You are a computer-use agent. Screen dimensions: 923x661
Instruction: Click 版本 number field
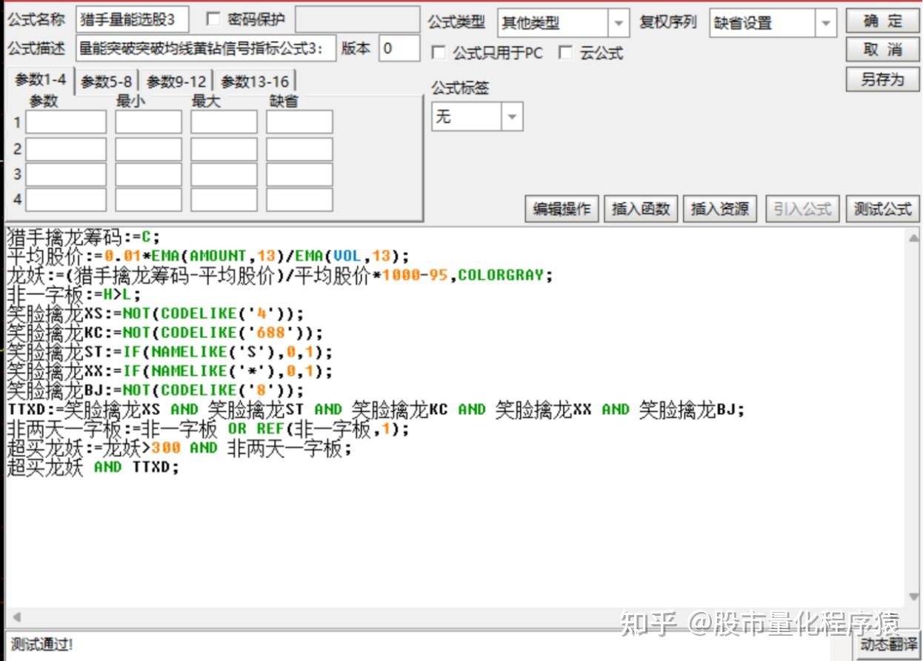[399, 49]
